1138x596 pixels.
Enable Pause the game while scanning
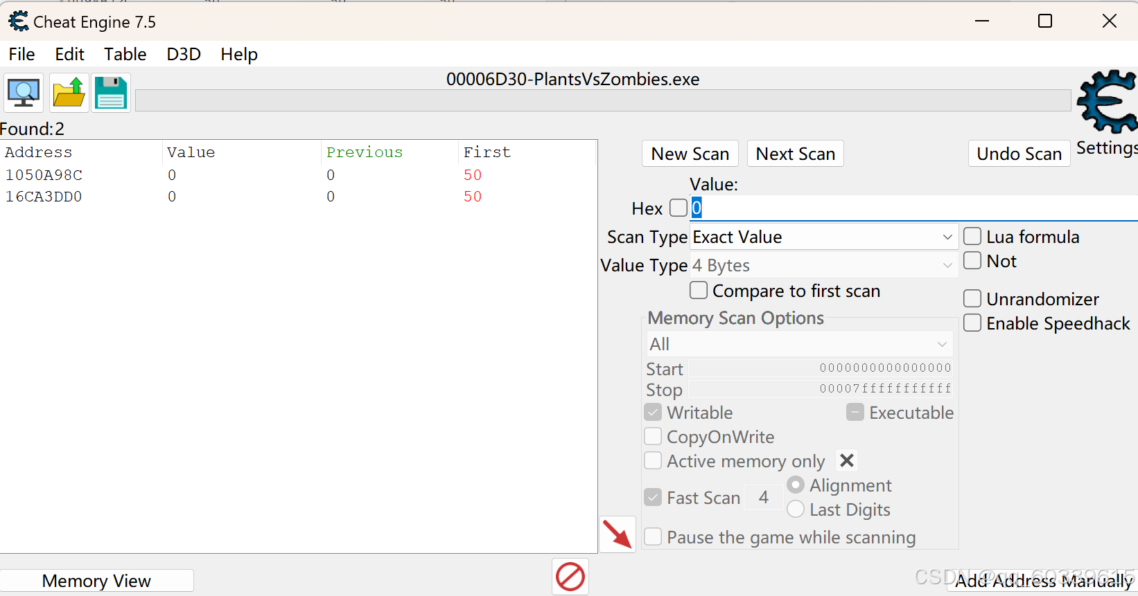pyautogui.click(x=653, y=537)
